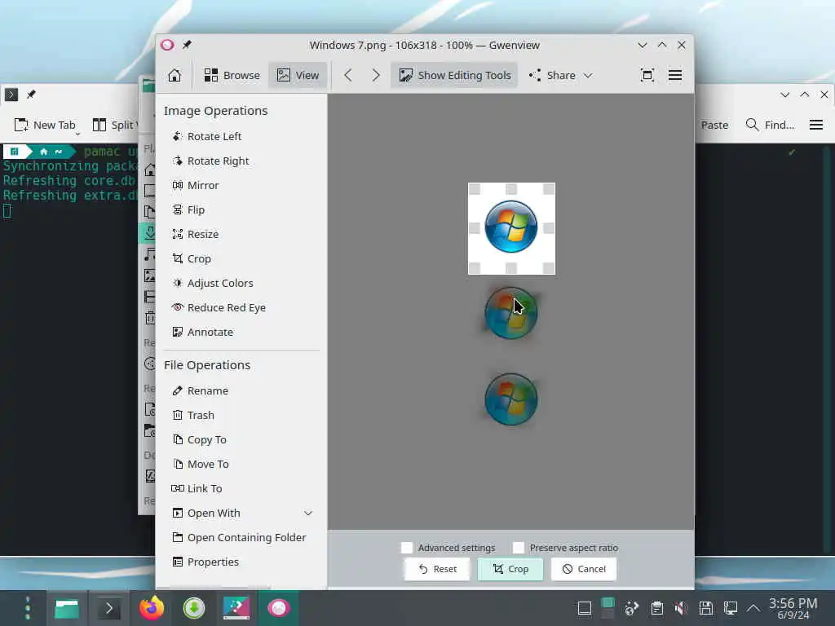
Task: Toggle Show Editing Tools
Action: [x=455, y=75]
